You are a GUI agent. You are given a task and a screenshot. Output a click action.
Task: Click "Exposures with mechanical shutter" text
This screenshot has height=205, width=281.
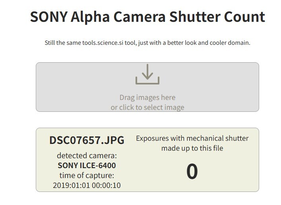point(192,138)
